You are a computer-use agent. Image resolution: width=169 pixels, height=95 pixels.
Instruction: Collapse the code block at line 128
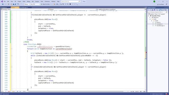pyautogui.click(x=12, y=72)
